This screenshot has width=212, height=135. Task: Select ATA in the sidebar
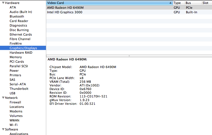point(13,7)
